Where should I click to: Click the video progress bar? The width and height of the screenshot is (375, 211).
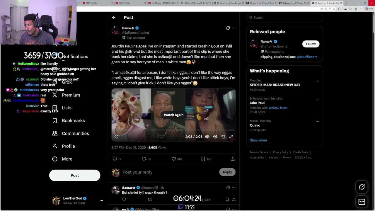(x=174, y=130)
